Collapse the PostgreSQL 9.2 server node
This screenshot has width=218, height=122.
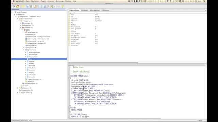click(16, 17)
